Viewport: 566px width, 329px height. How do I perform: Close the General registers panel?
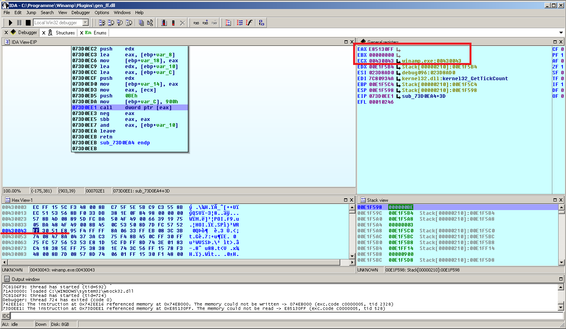[561, 42]
